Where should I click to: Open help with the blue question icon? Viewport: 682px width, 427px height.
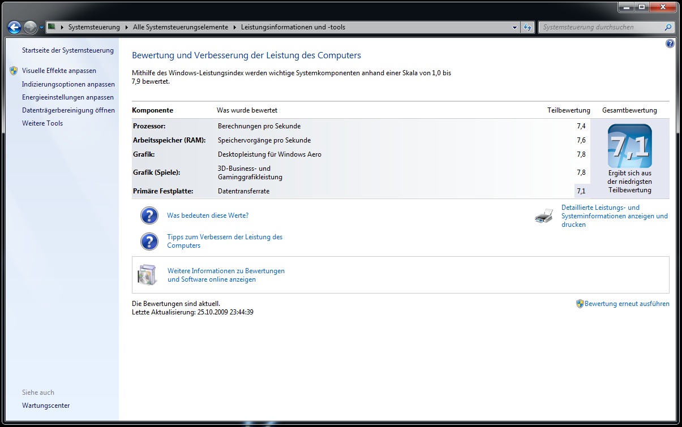click(670, 44)
